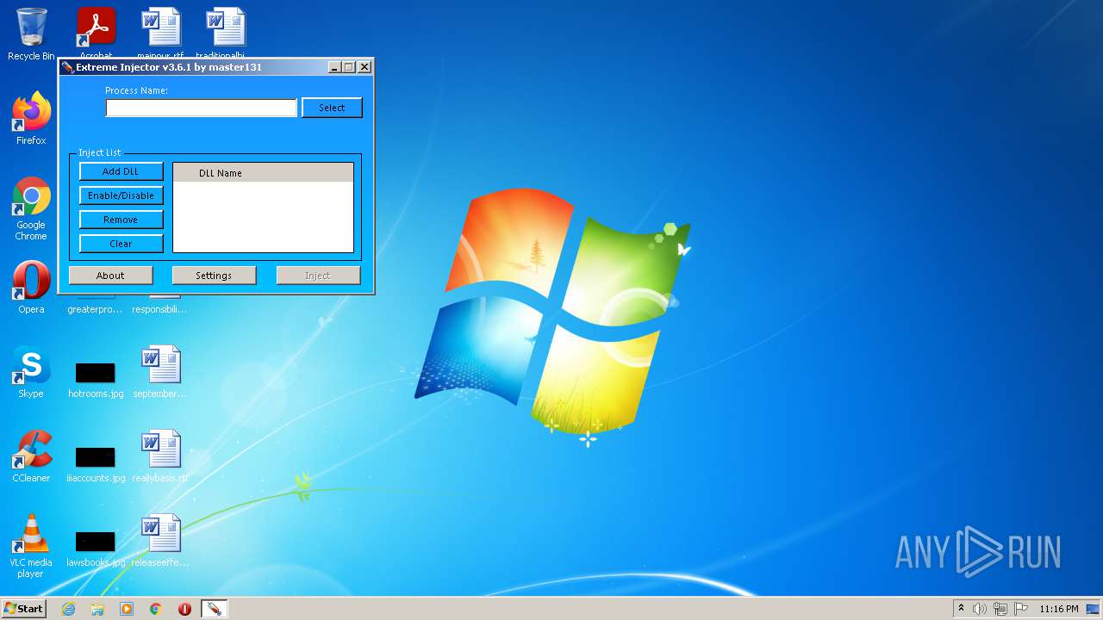Viewport: 1103px width, 620px height.
Task: Select the reallybasis.rtf document icon
Action: [160, 456]
